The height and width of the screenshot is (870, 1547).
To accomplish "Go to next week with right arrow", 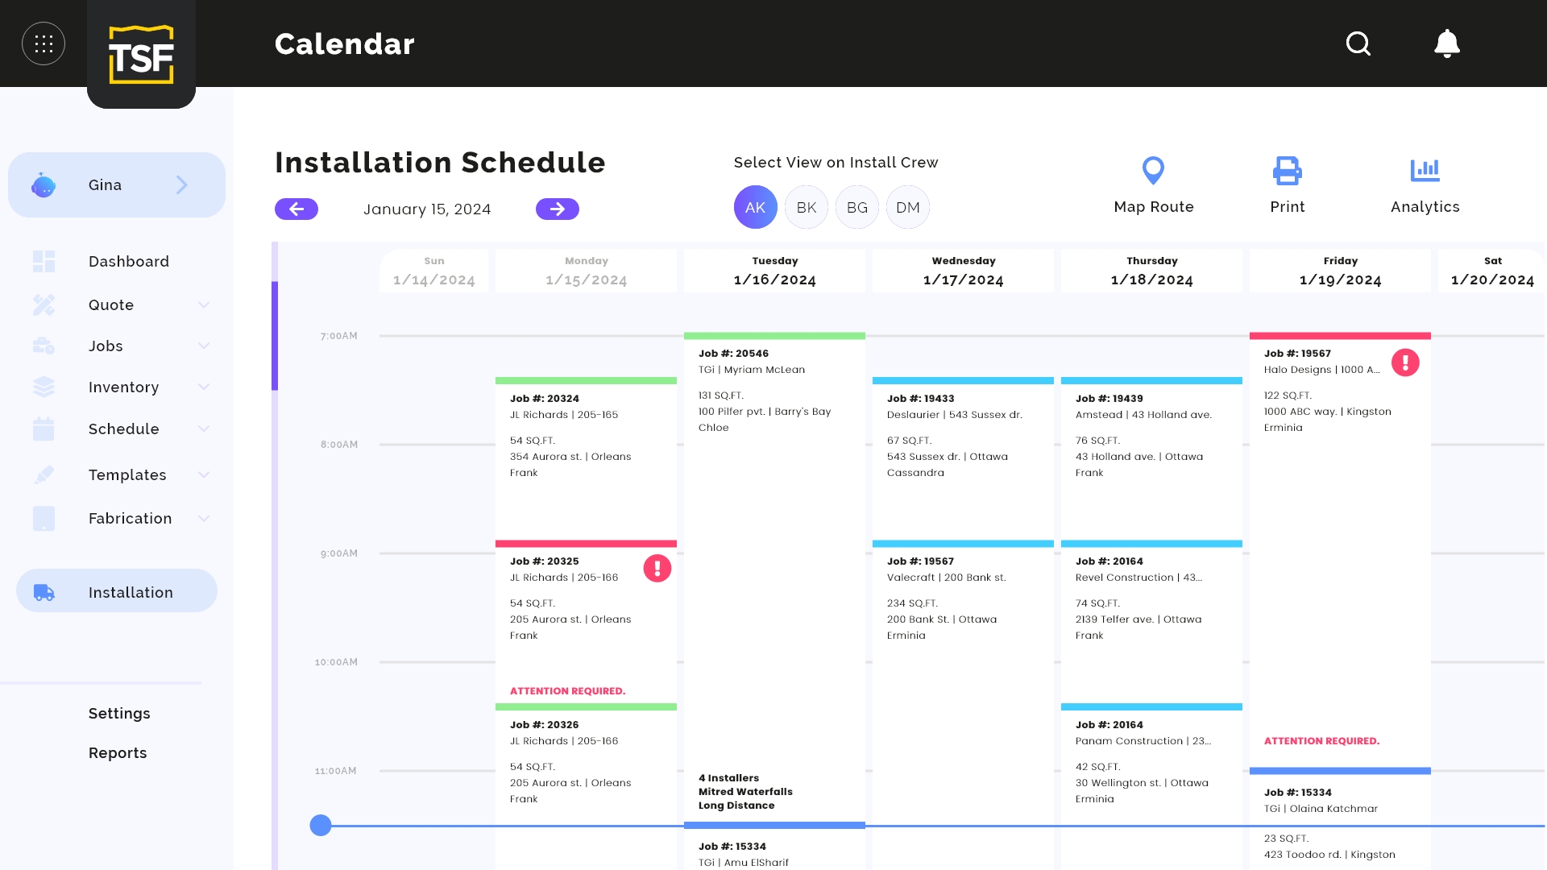I will click(558, 209).
